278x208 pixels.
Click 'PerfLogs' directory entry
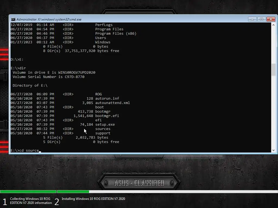pos(104,25)
